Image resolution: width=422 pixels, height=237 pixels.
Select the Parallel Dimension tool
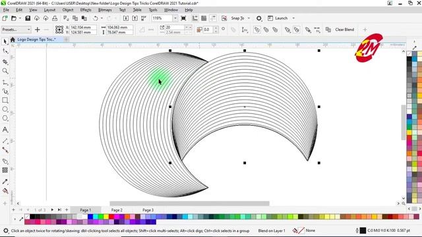[5, 141]
